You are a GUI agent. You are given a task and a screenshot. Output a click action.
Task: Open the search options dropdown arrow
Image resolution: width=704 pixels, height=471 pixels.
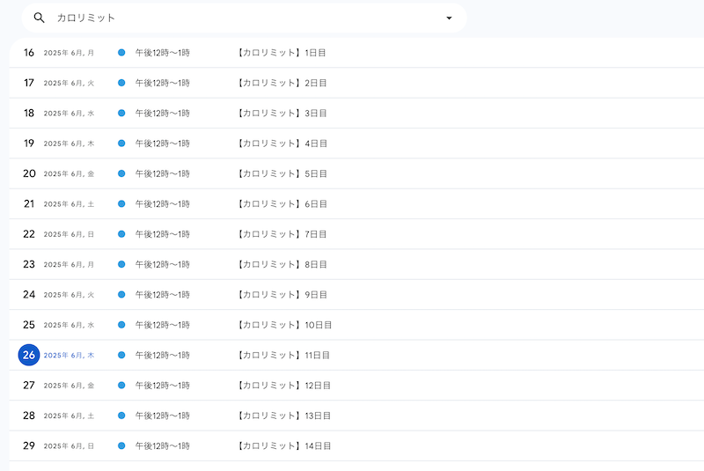[x=449, y=18]
